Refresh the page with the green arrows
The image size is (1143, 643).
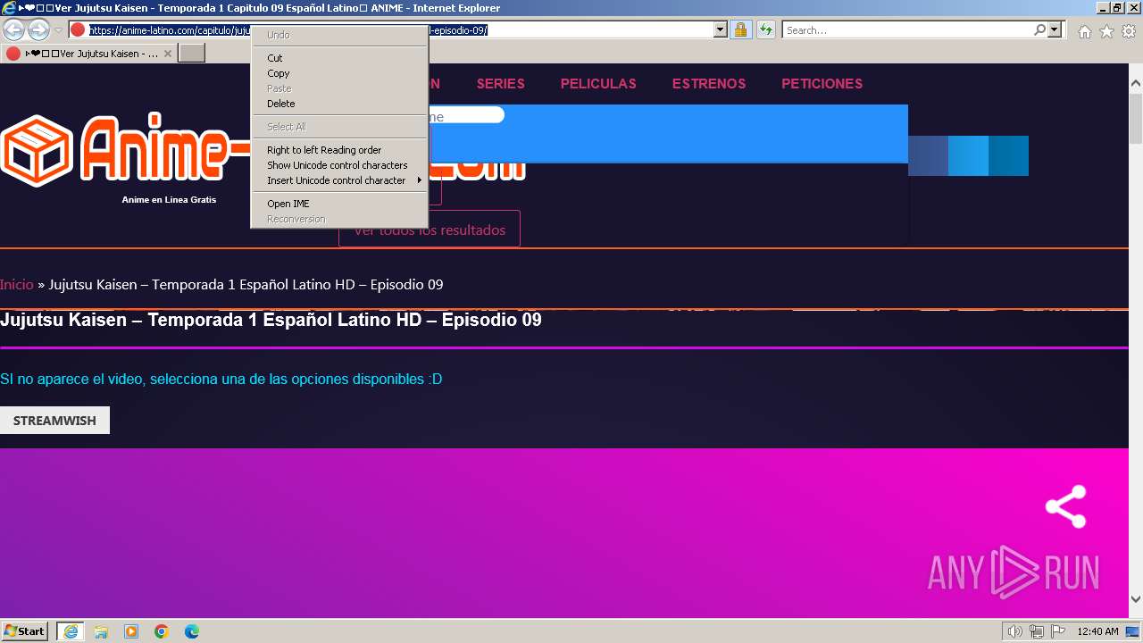pos(765,29)
